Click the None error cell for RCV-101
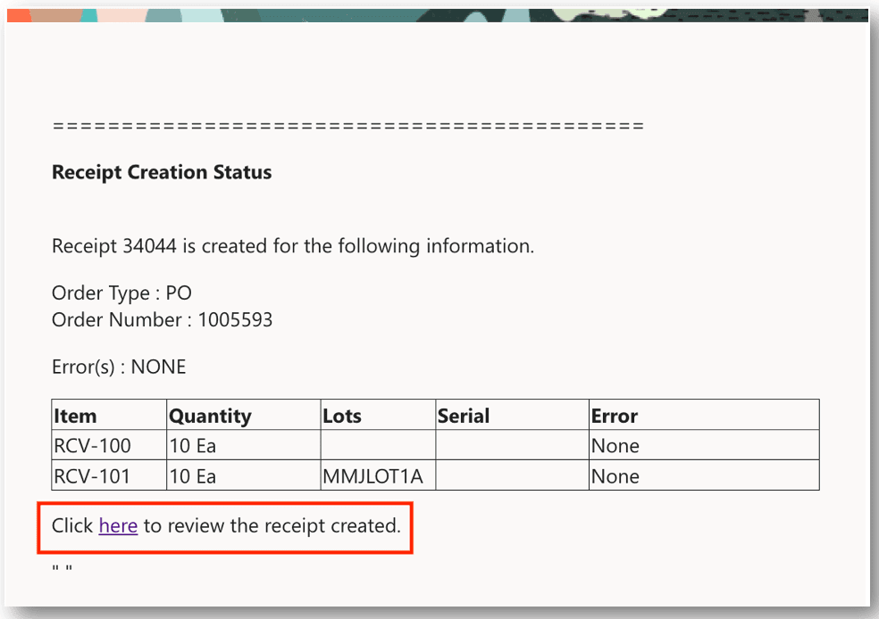The image size is (879, 619). [x=615, y=476]
